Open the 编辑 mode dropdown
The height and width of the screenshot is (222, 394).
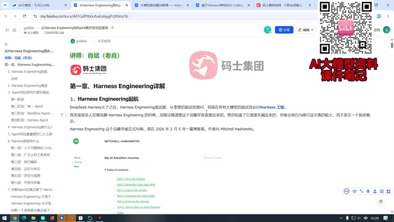306,30
